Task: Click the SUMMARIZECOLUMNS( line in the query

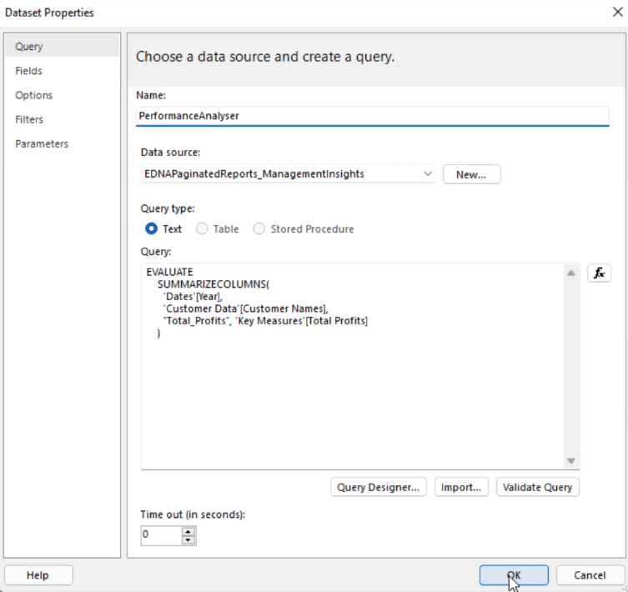Action: pos(214,284)
